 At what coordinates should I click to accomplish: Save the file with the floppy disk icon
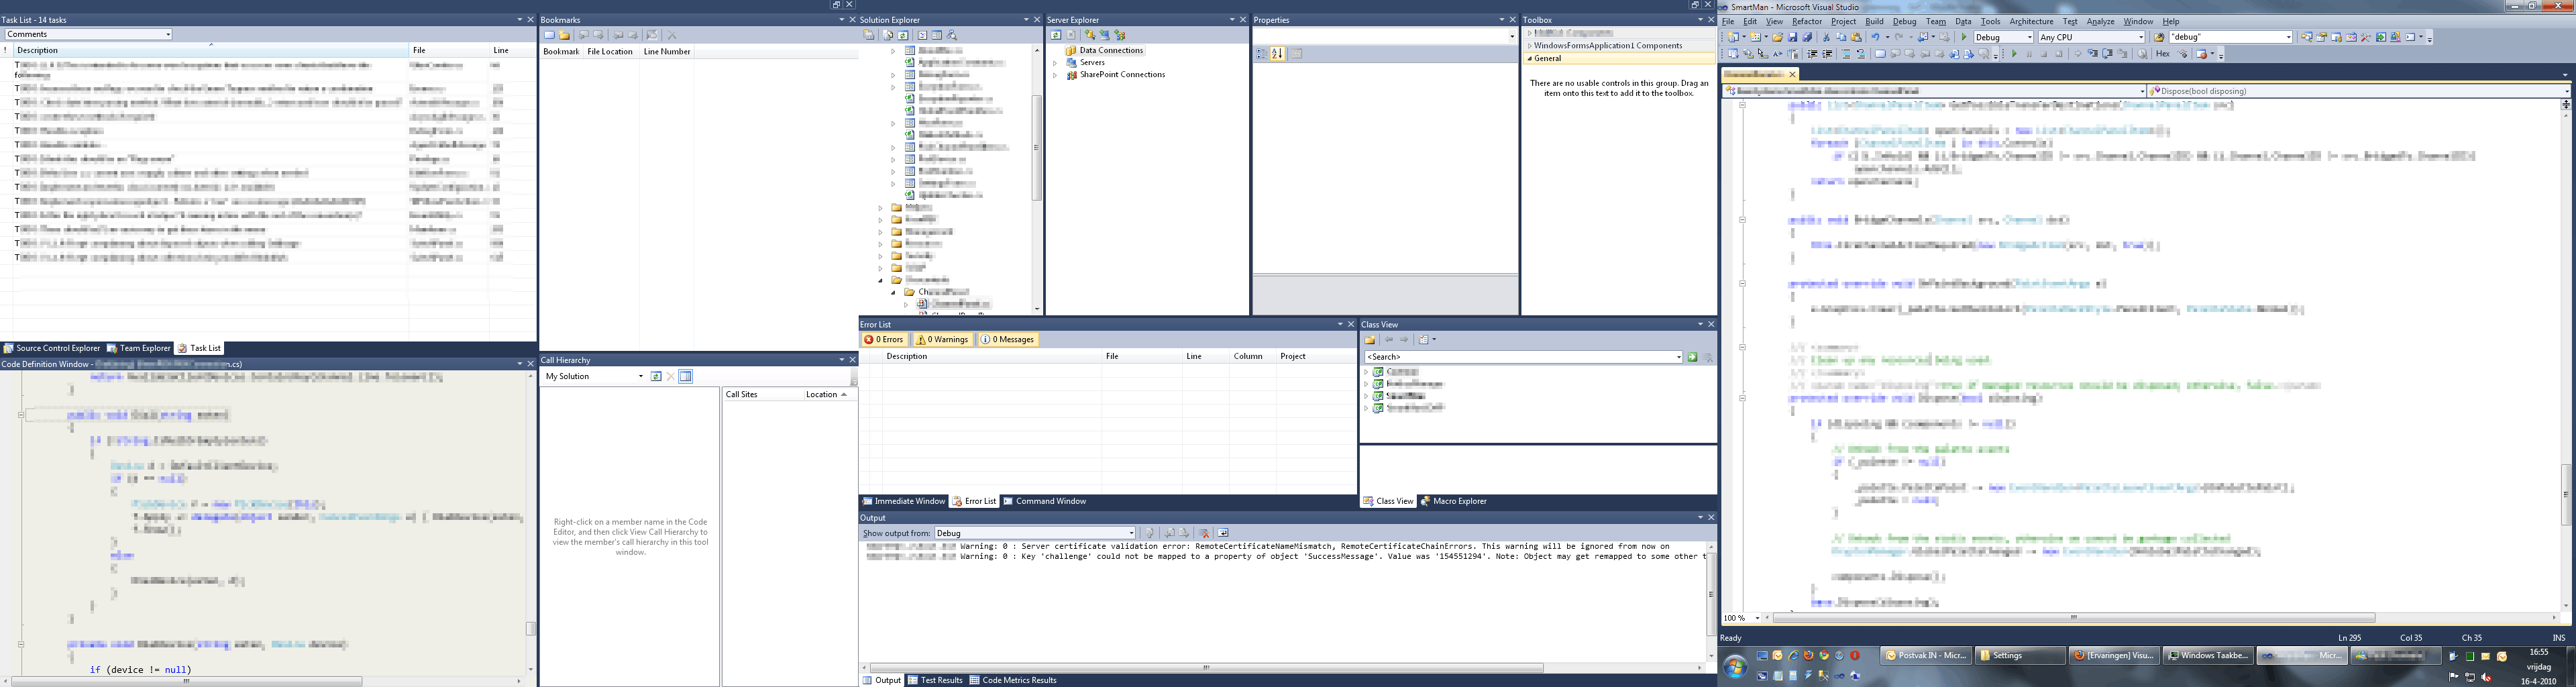point(1793,37)
